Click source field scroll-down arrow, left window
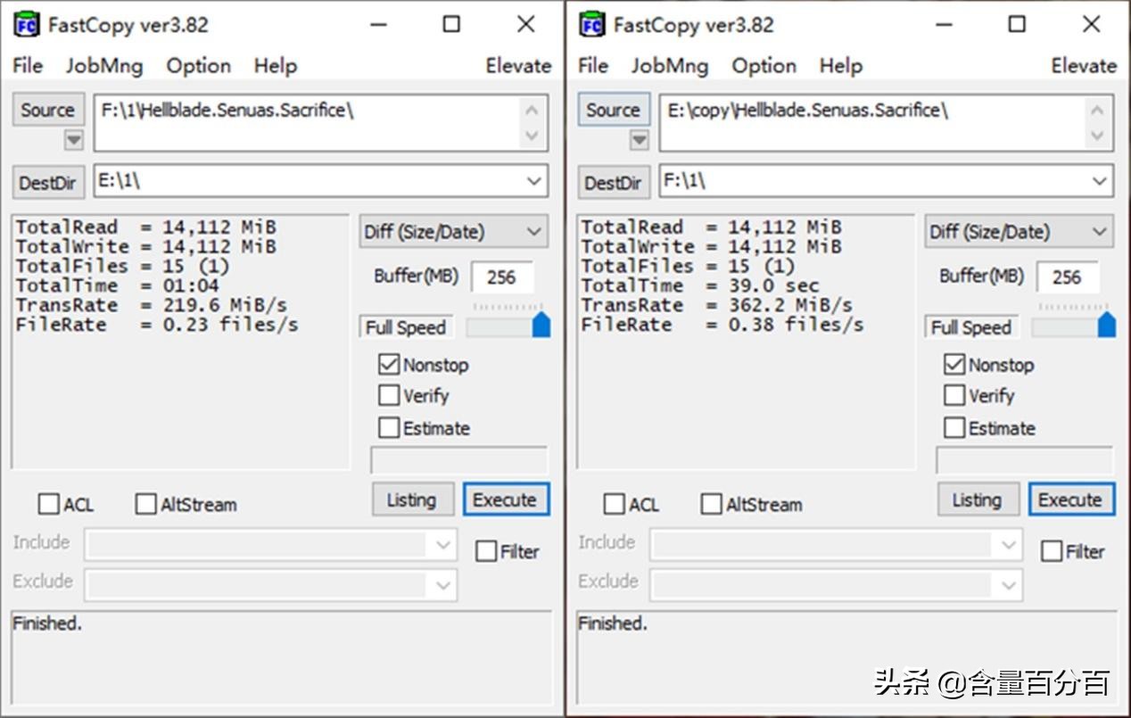The height and width of the screenshot is (718, 1131). 532,136
